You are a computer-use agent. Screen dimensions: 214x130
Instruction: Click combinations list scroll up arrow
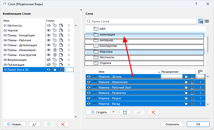[x=76, y=25]
